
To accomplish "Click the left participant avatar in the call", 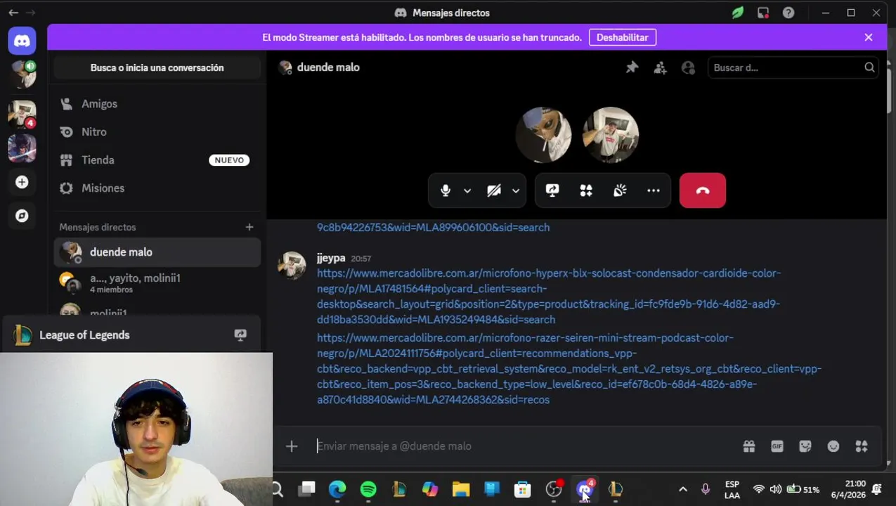I will click(543, 135).
